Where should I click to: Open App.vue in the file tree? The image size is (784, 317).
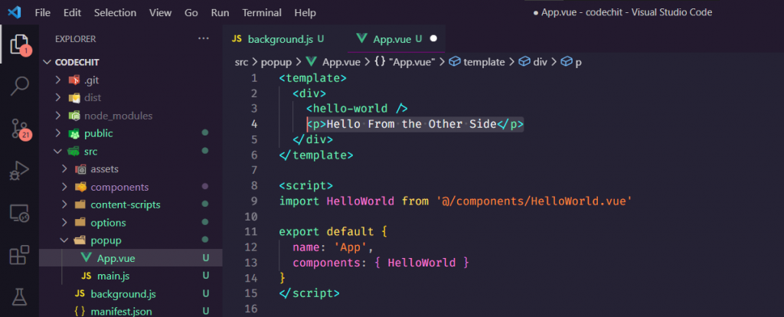130,258
